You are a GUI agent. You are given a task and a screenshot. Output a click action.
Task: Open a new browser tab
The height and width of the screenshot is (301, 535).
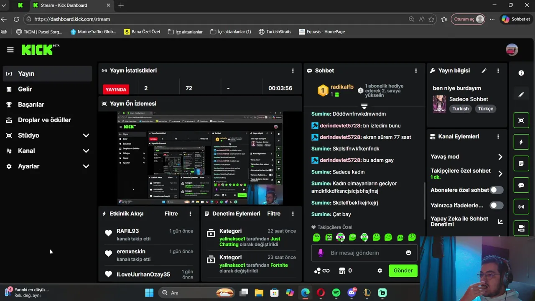(x=121, y=5)
